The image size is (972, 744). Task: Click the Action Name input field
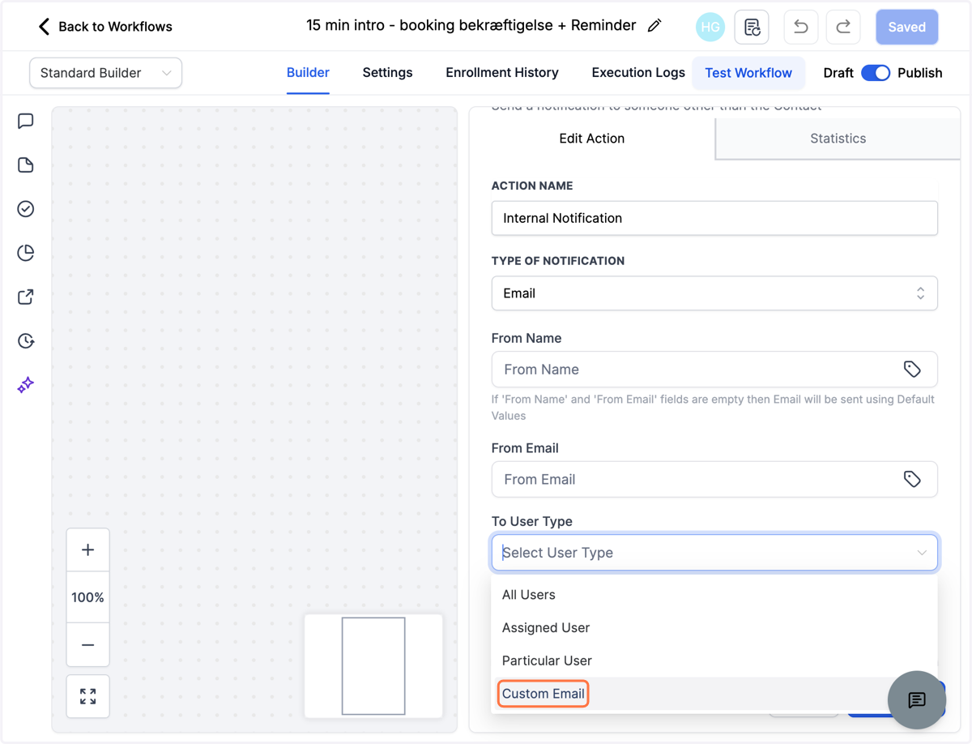point(714,218)
